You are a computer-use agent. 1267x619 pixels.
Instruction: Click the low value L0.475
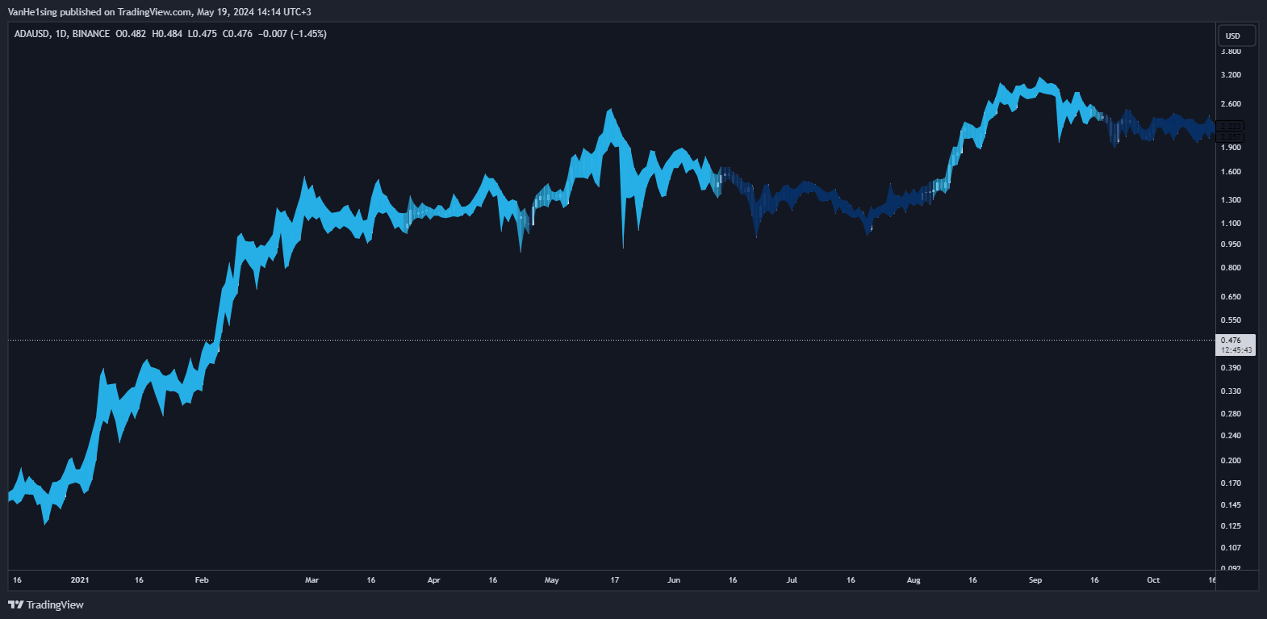(202, 34)
